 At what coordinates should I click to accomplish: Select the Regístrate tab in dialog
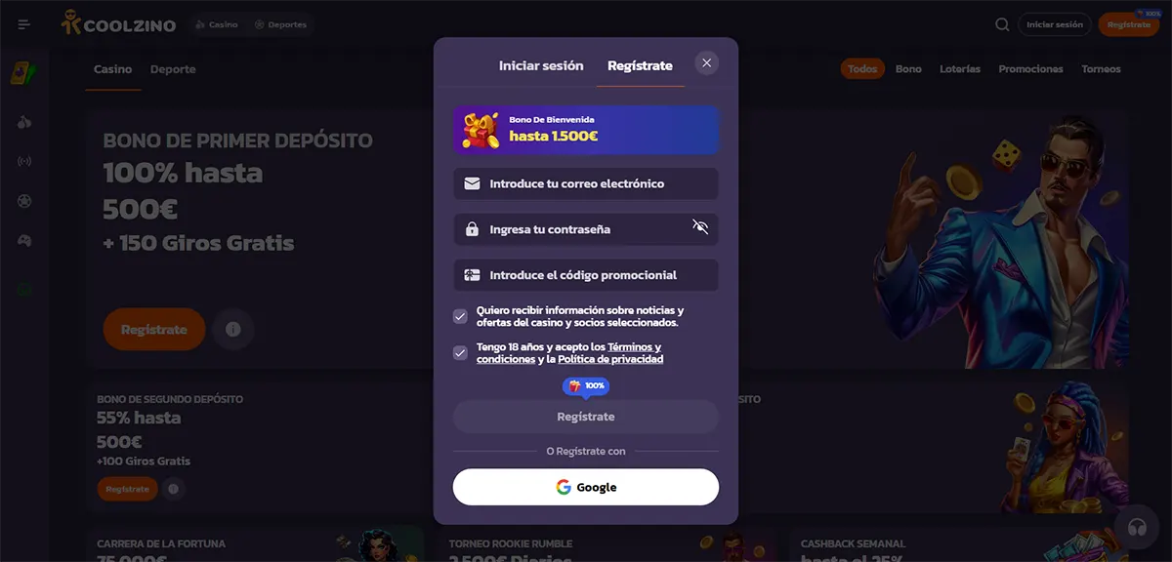pyautogui.click(x=640, y=65)
